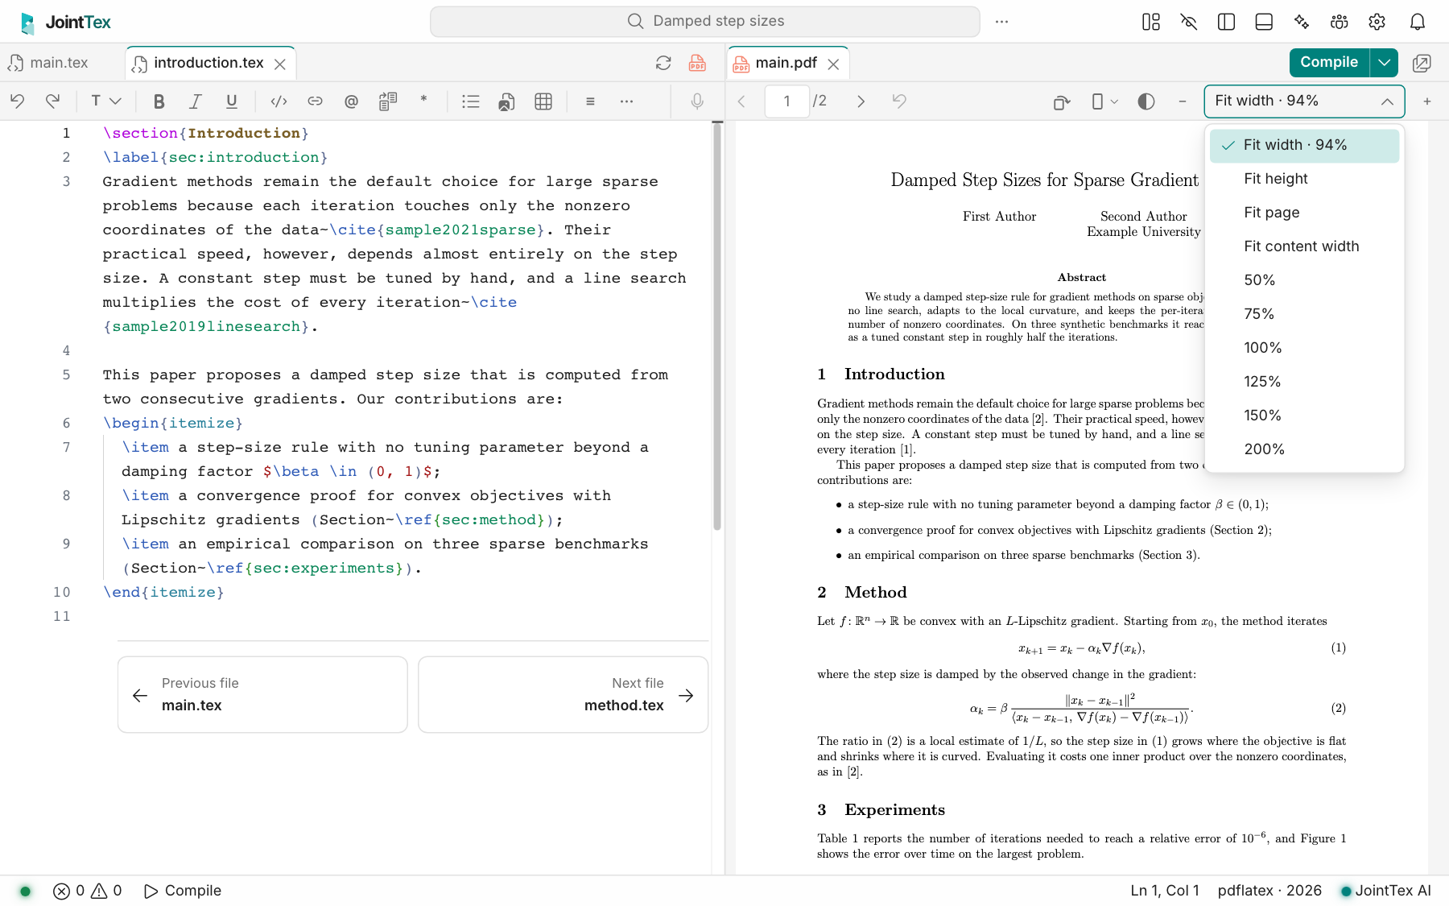Open settings gear in top bar
The width and height of the screenshot is (1449, 906).
(x=1377, y=22)
